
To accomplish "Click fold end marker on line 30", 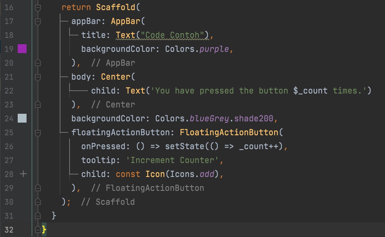I will (38, 202).
